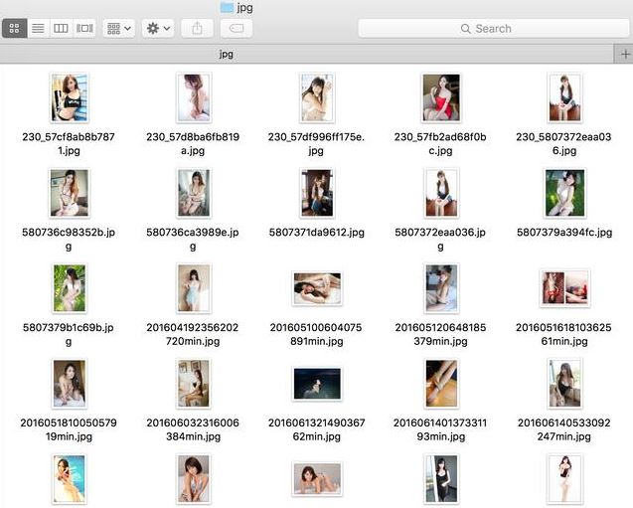Screen dimensions: 633x508
Task: Select file 230_57cf8ab8b7871.jpg thumbnail
Action: [70, 97]
